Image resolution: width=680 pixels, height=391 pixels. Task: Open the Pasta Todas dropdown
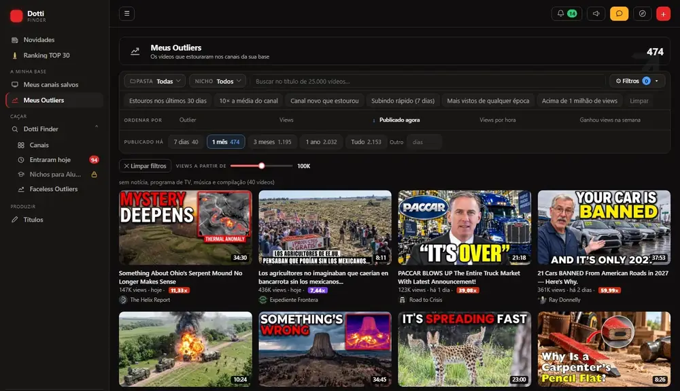[x=155, y=81]
